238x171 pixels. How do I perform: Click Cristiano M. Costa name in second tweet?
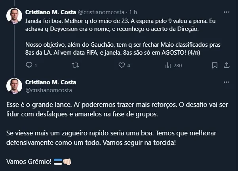[x=51, y=82]
